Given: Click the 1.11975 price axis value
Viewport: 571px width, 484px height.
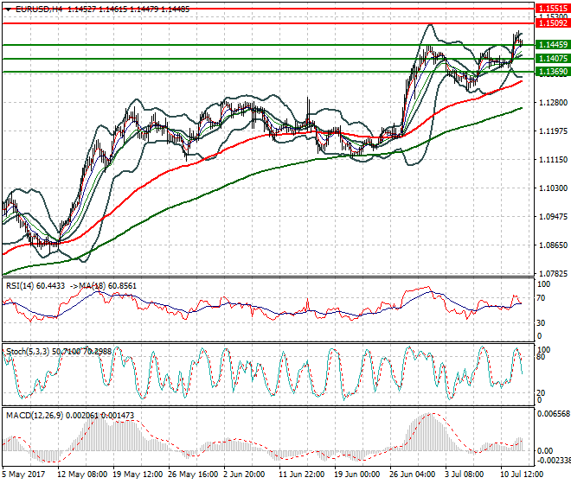Looking at the screenshot, I should (553, 131).
